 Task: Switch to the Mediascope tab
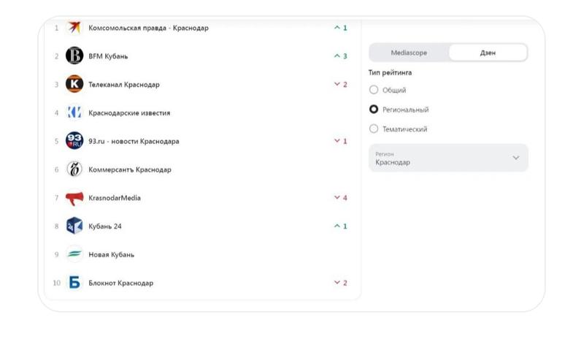click(x=409, y=53)
